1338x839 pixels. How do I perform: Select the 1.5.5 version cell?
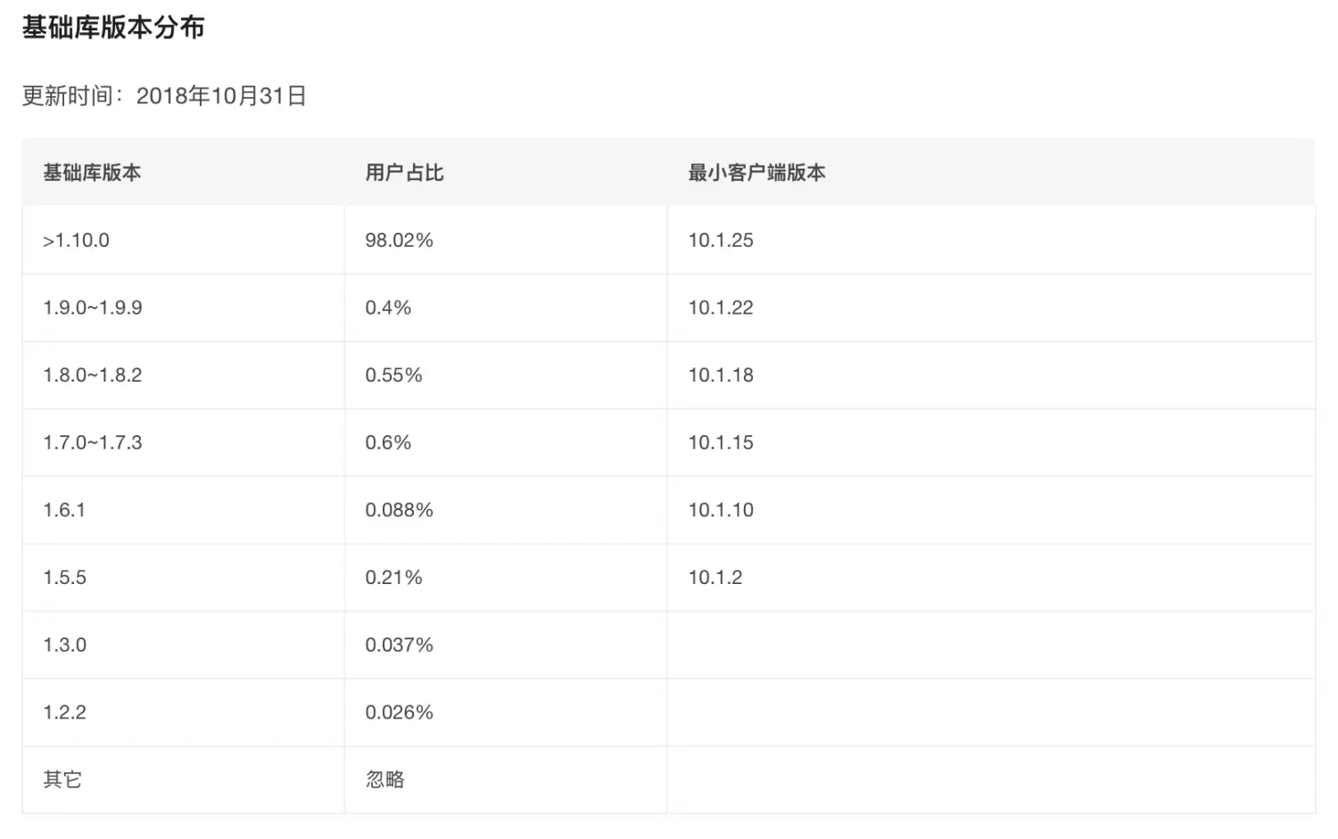(x=65, y=577)
